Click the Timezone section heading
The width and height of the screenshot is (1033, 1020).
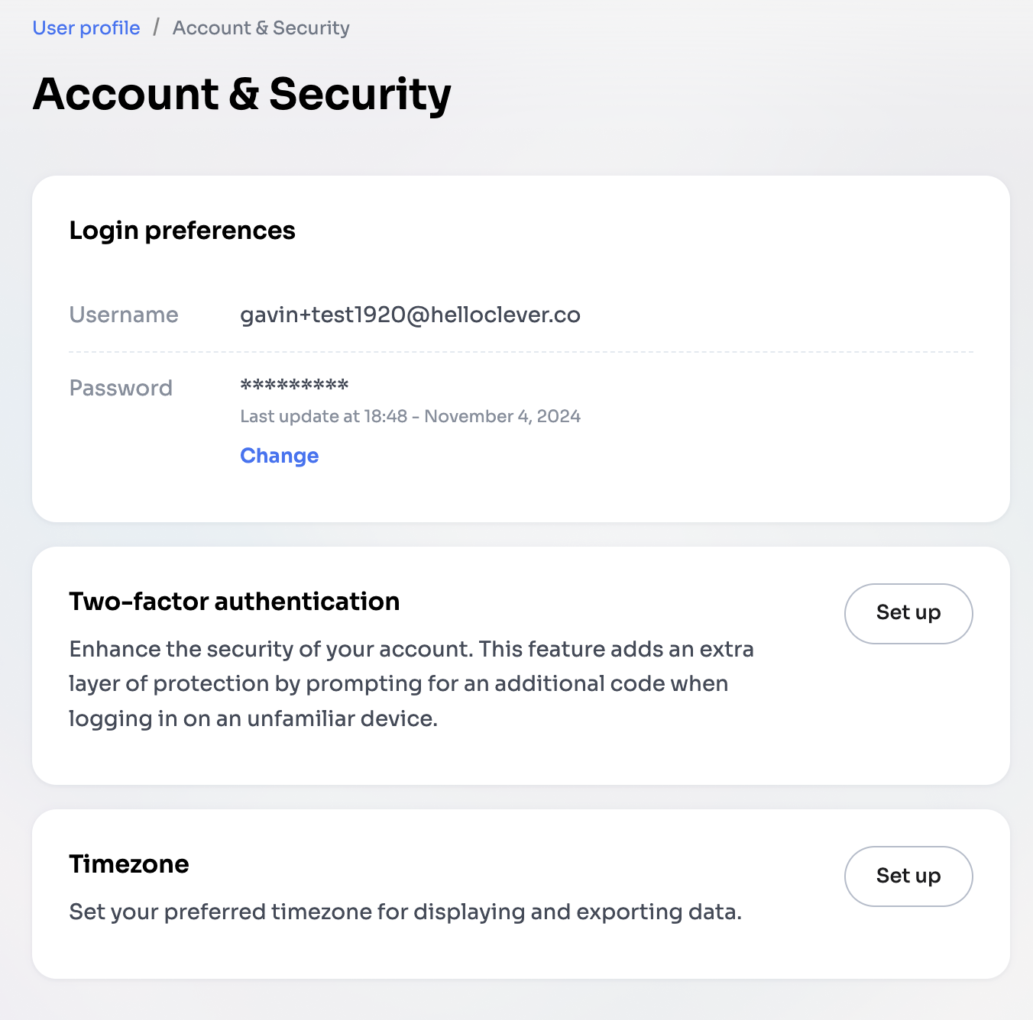pyautogui.click(x=129, y=864)
